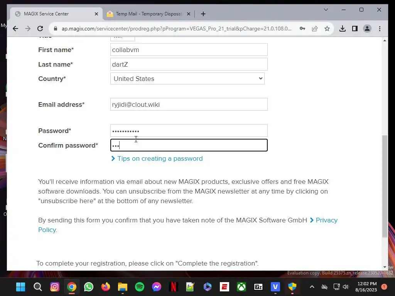Open volume control tray icon

pyautogui.click(x=346, y=287)
